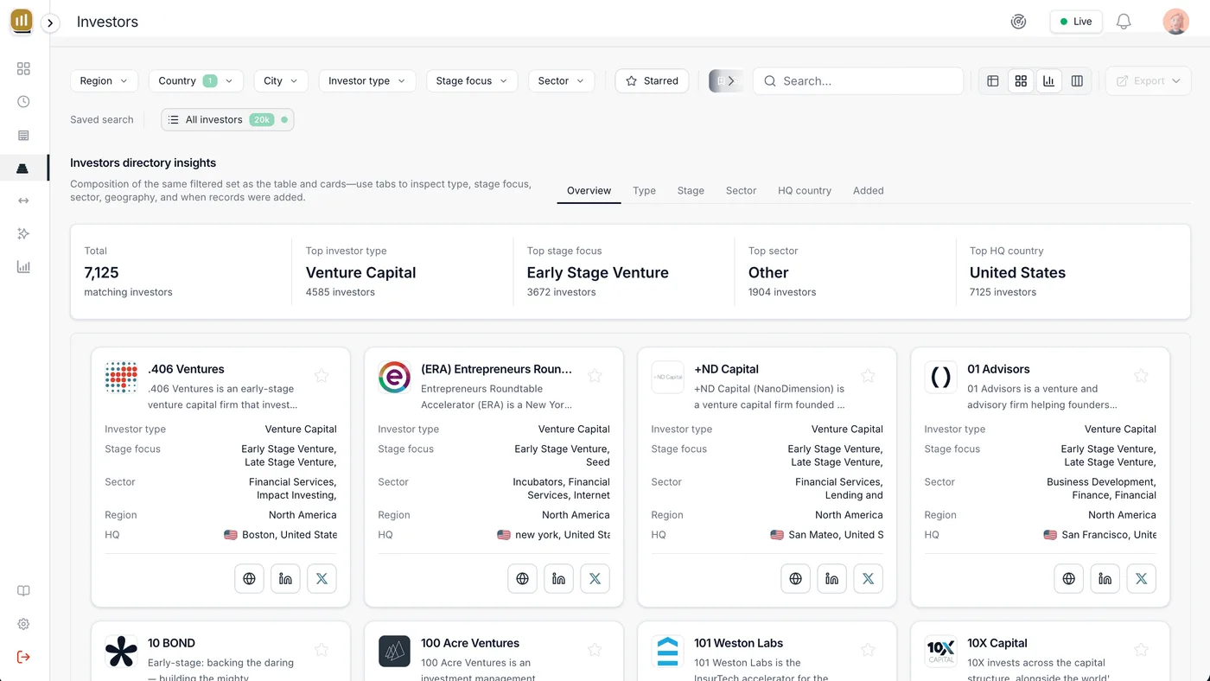This screenshot has width=1210, height=681.
Task: Switch to the Added insights tab
Action: pos(868,190)
